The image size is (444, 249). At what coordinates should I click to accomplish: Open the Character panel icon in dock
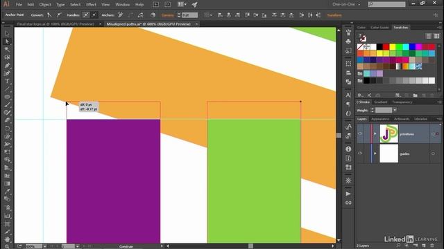coord(348,95)
